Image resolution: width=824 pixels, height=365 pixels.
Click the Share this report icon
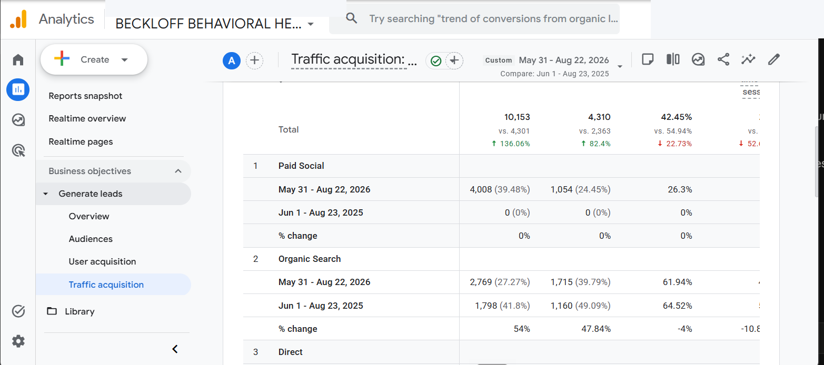(723, 59)
